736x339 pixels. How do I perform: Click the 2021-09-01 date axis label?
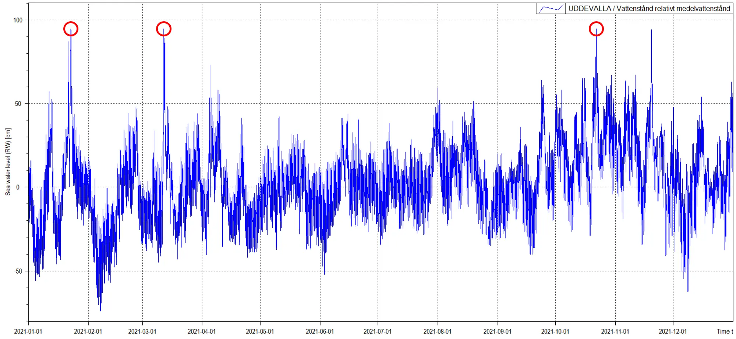pos(498,331)
